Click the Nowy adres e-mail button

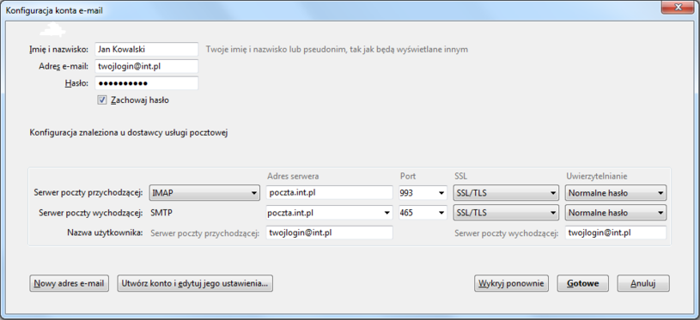tap(70, 283)
